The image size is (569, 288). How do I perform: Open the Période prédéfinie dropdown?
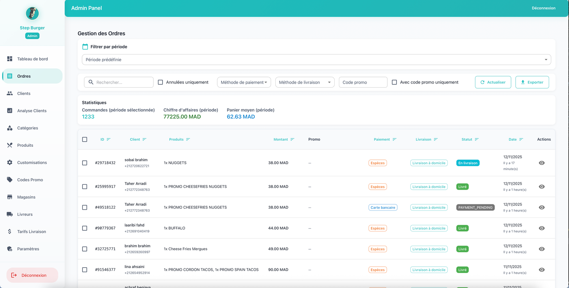click(x=317, y=59)
